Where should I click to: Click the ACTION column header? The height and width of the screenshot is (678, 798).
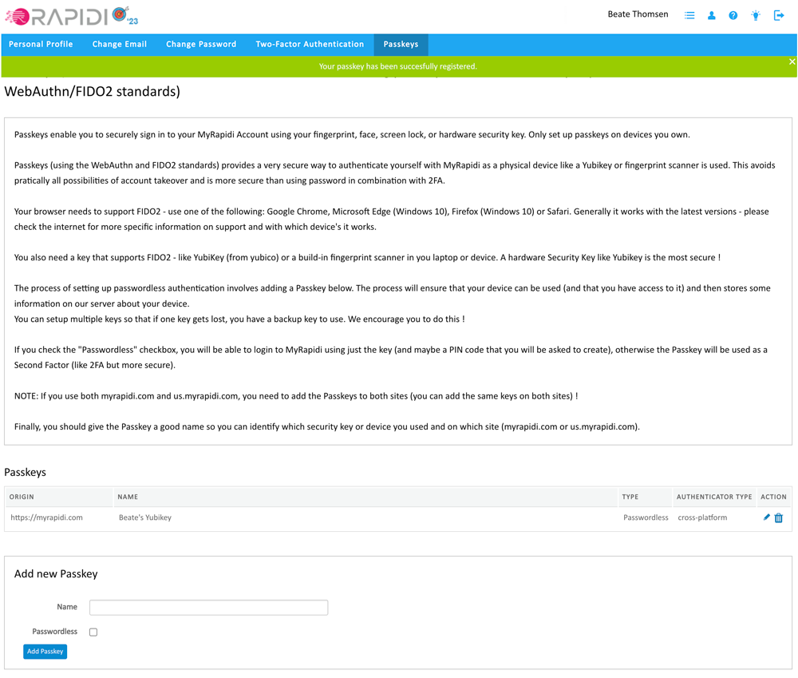pyautogui.click(x=773, y=497)
